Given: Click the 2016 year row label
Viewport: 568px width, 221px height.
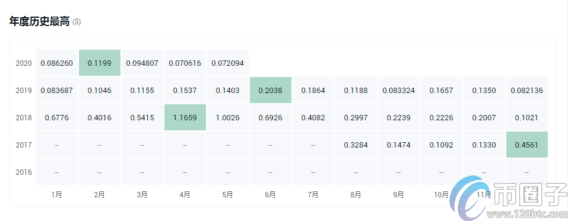Looking at the screenshot, I should (x=24, y=172).
